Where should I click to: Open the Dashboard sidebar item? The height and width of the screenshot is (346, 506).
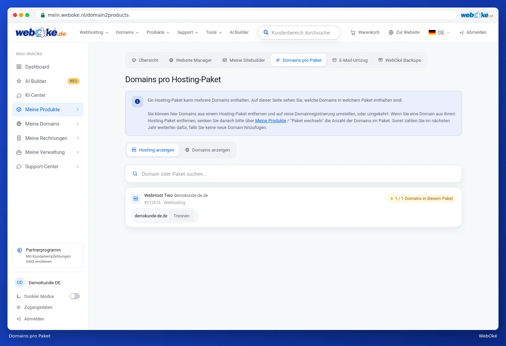48,67
